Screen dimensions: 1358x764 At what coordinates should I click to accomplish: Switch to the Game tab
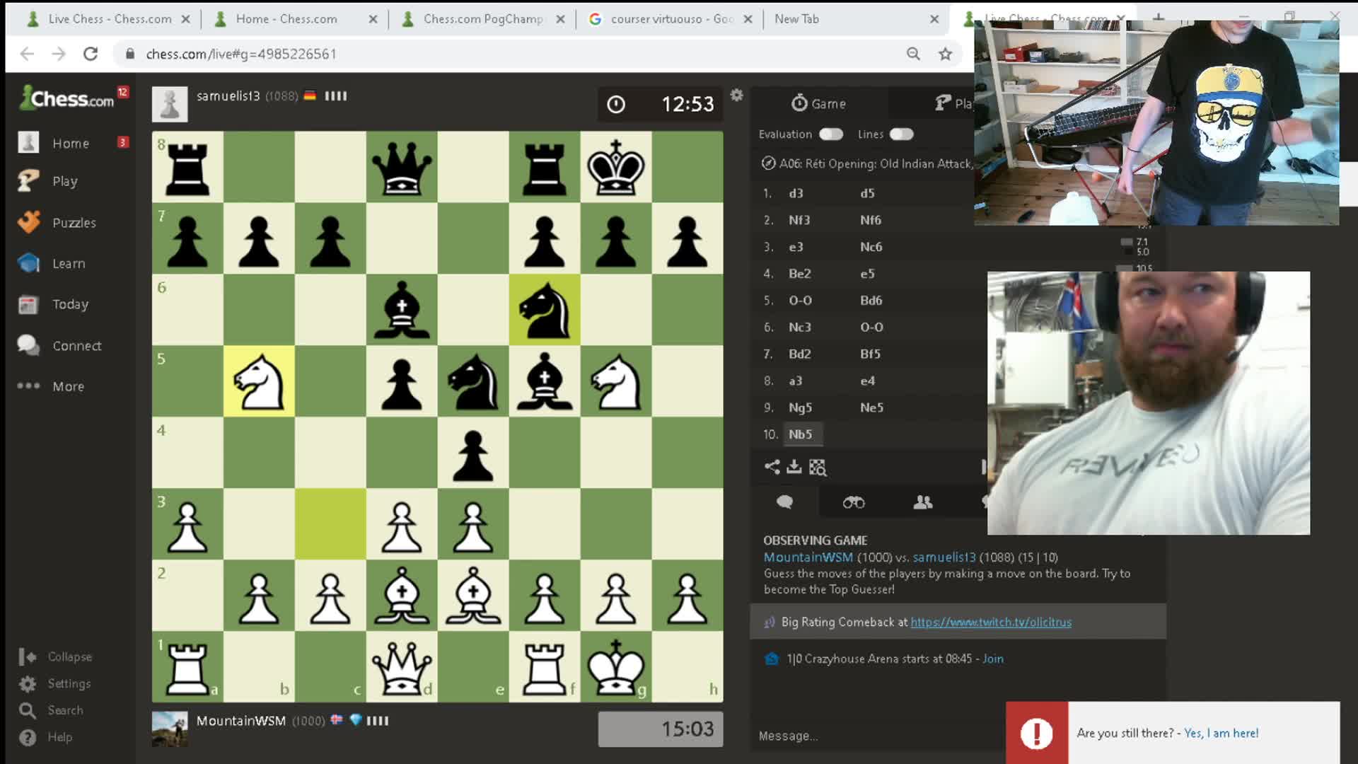point(818,103)
